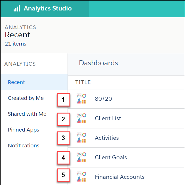Sort by the TITLE column header

pos(83,82)
